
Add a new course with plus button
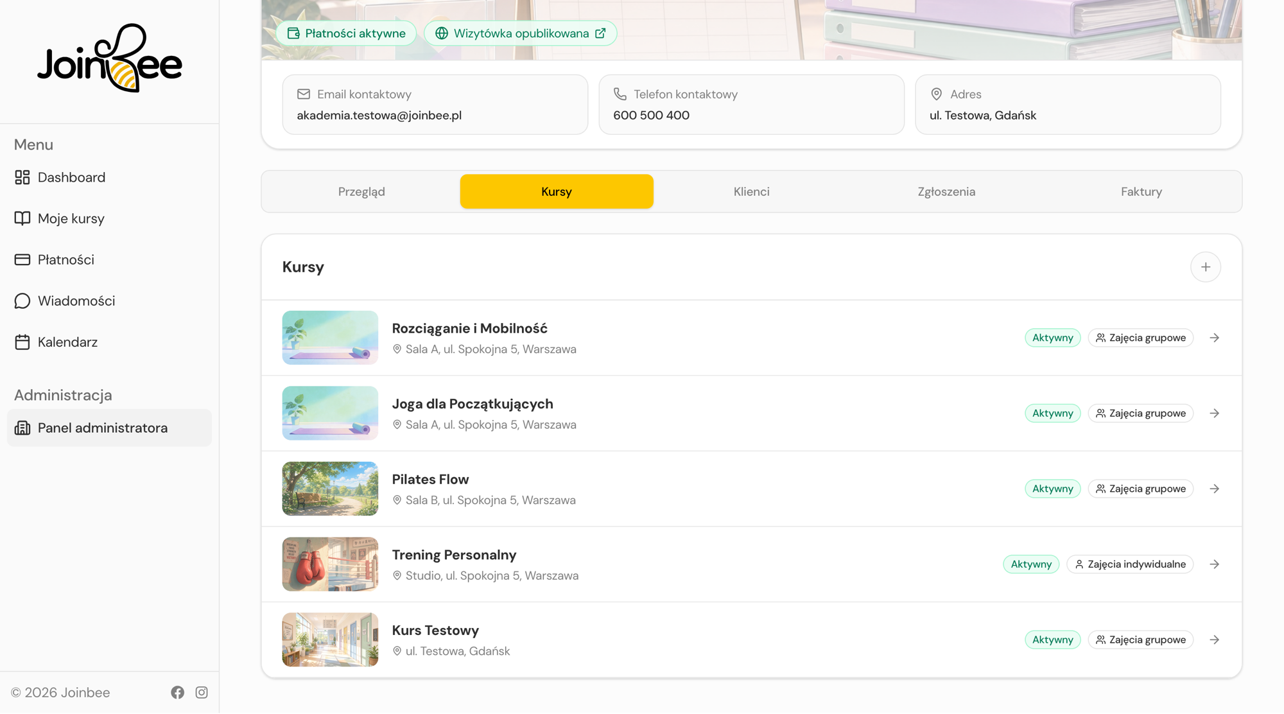1206,267
